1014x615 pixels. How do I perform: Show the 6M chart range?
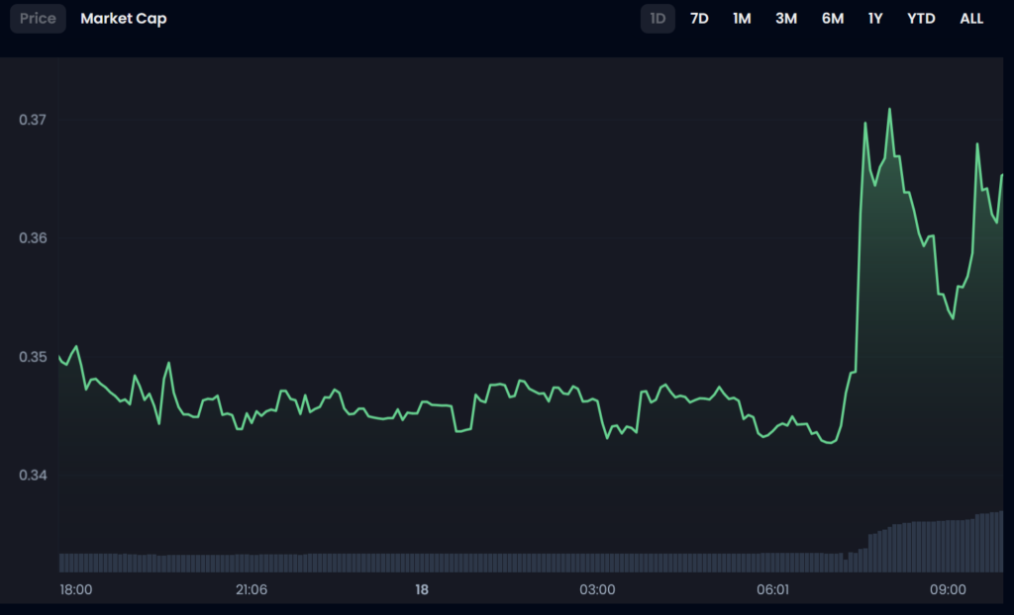pyautogui.click(x=833, y=19)
